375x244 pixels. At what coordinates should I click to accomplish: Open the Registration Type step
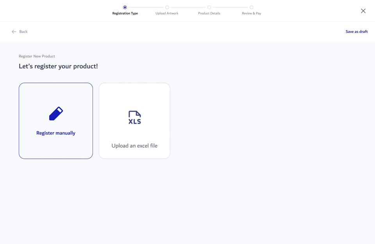(x=125, y=10)
